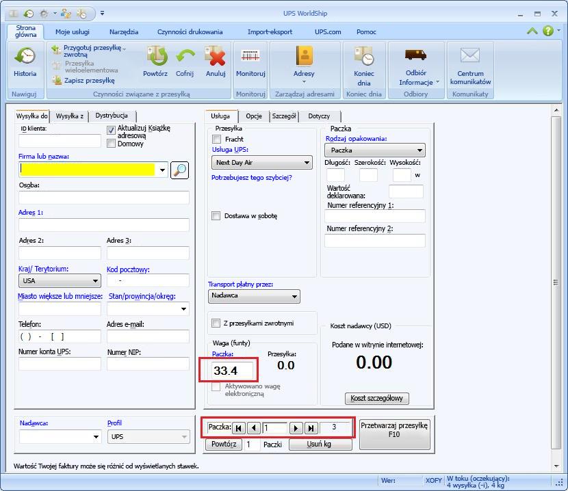Click the Usuń kg button
The height and width of the screenshot is (491, 568).
click(320, 444)
